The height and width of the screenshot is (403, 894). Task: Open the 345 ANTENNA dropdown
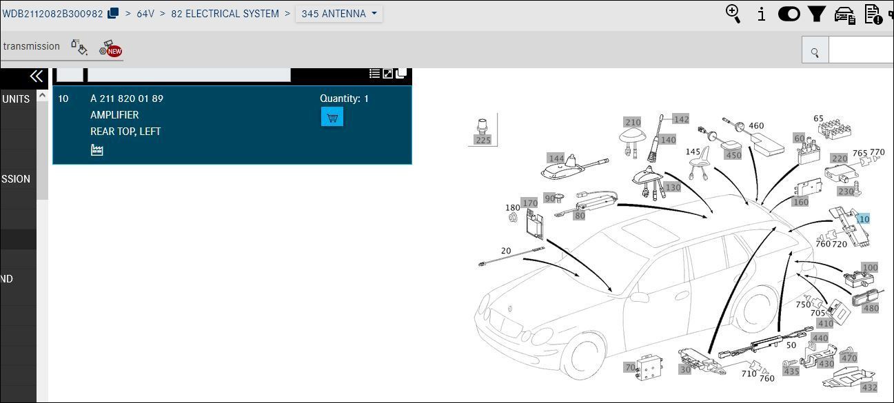click(338, 13)
